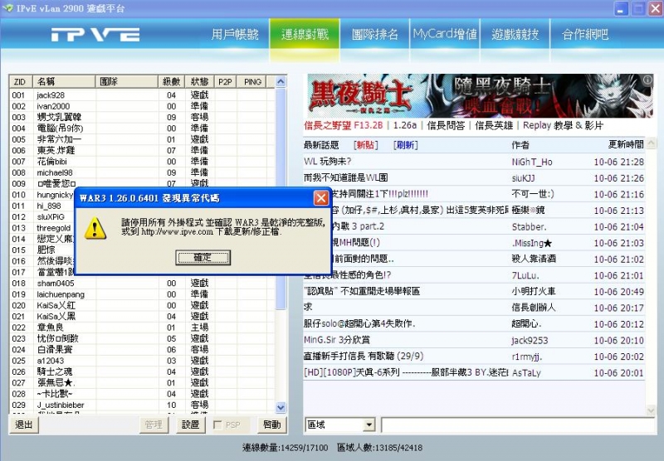Click the IPvE title bar app icon
The height and width of the screenshot is (461, 664).
coord(7,8)
